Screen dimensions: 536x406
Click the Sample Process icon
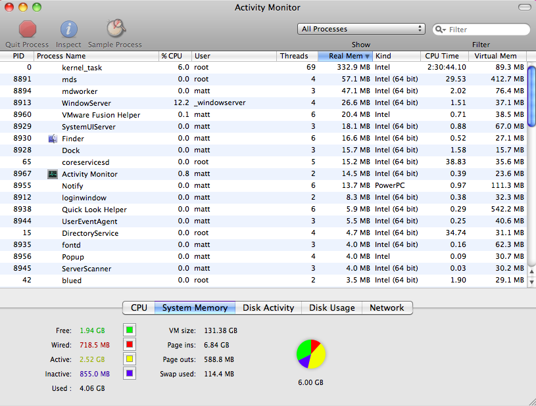[116, 28]
